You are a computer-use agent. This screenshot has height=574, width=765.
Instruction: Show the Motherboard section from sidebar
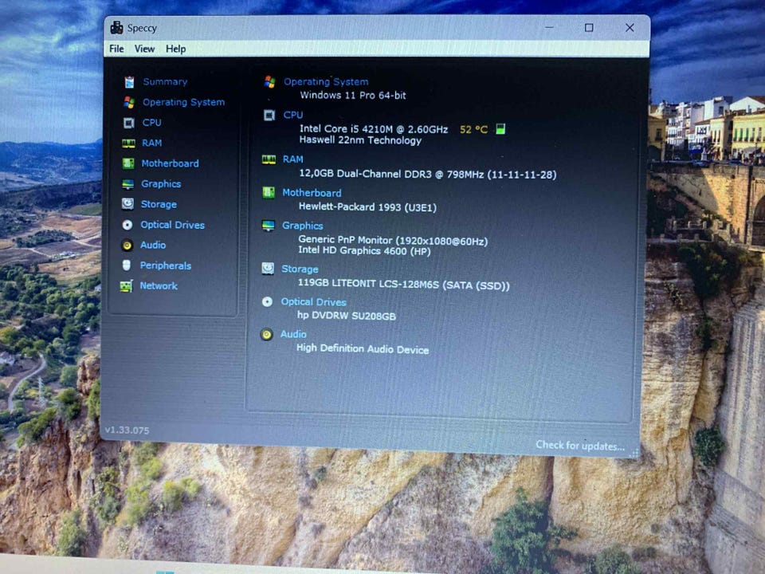click(171, 163)
